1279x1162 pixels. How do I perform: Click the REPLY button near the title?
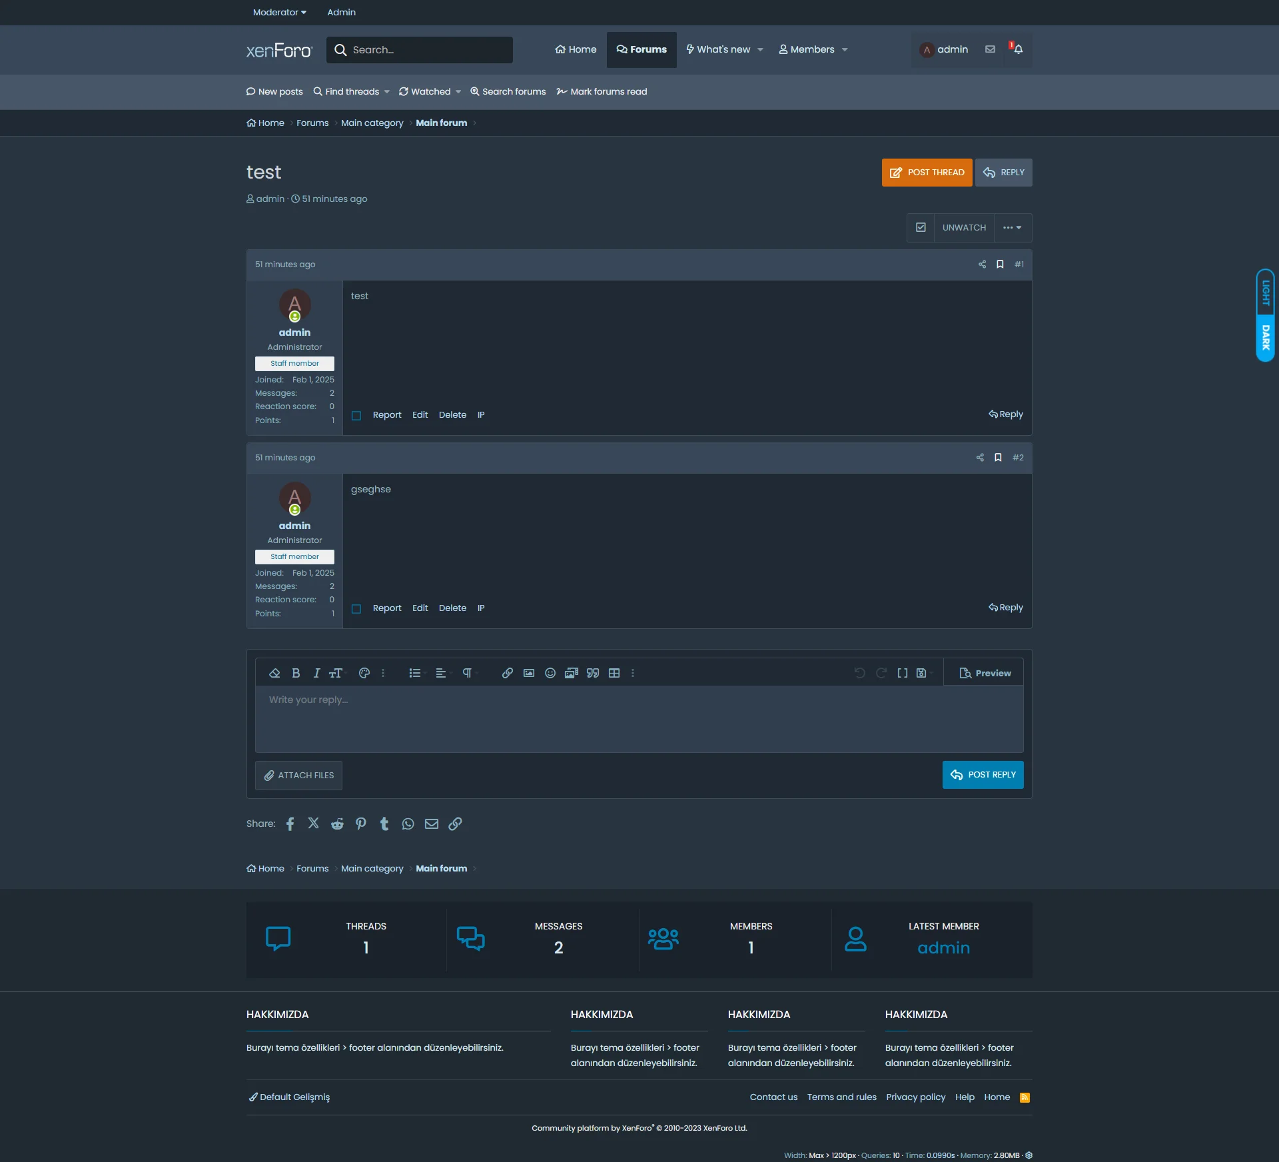[1004, 173]
